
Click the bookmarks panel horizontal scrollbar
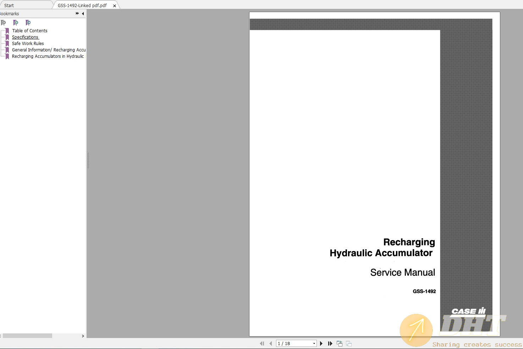(x=27, y=336)
